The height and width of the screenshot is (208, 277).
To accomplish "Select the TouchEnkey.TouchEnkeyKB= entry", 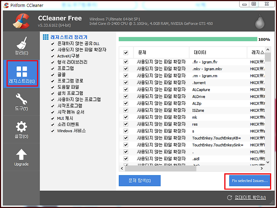I will tap(217, 138).
